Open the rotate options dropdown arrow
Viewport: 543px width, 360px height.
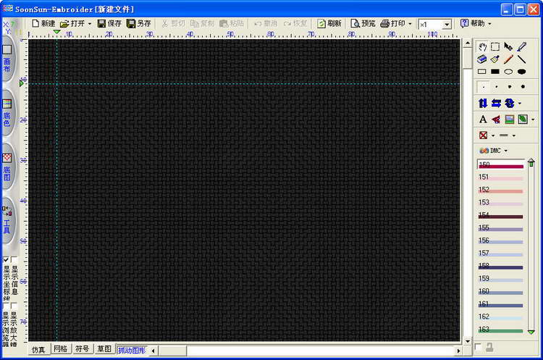(519, 104)
